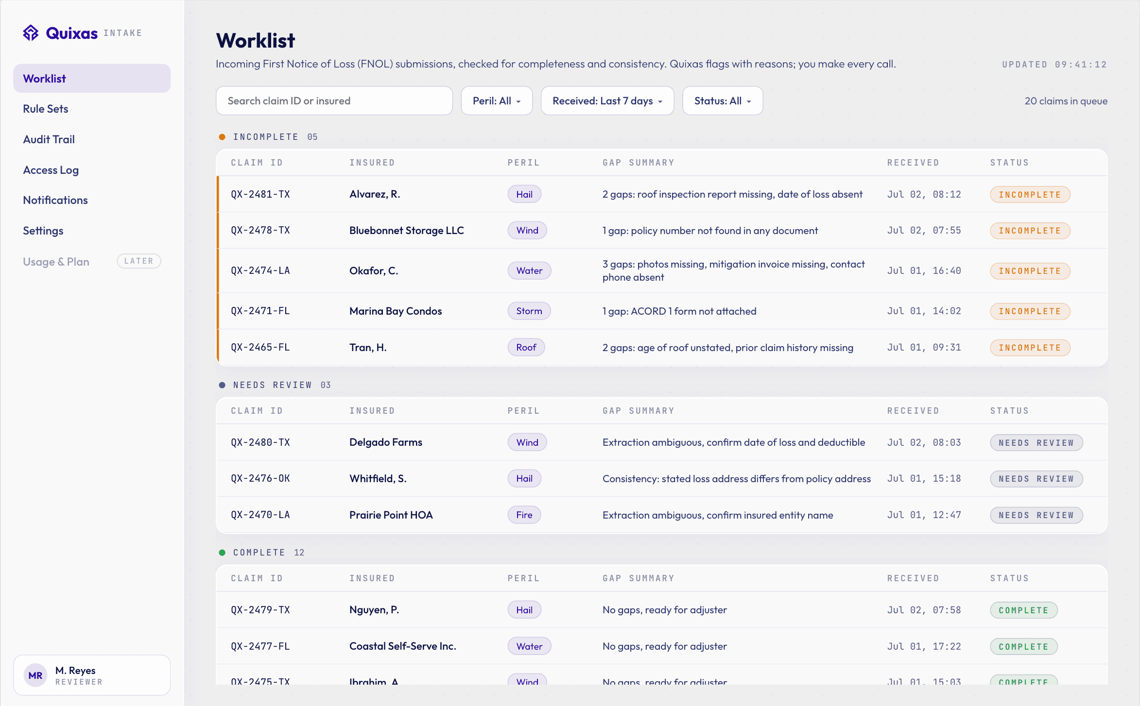Image resolution: width=1140 pixels, height=706 pixels.
Task: Click the COMPLETE 12 section header
Action: [x=261, y=553]
